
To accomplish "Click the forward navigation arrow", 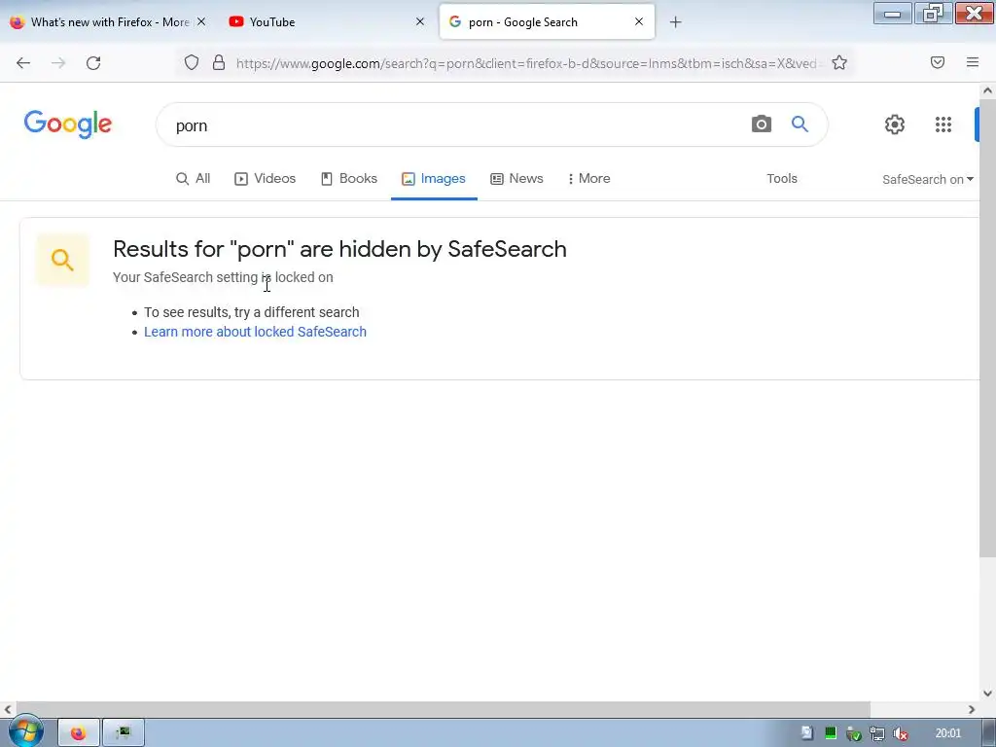I will click(x=58, y=62).
